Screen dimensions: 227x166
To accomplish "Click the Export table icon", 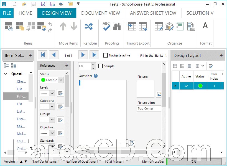I will pos(143,26).
